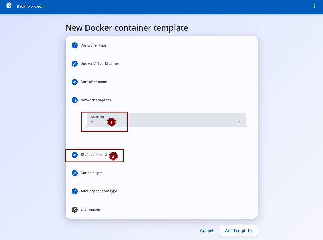The width and height of the screenshot is (323, 240).
Task: Focus the Adapters number input field
Action: click(x=166, y=120)
